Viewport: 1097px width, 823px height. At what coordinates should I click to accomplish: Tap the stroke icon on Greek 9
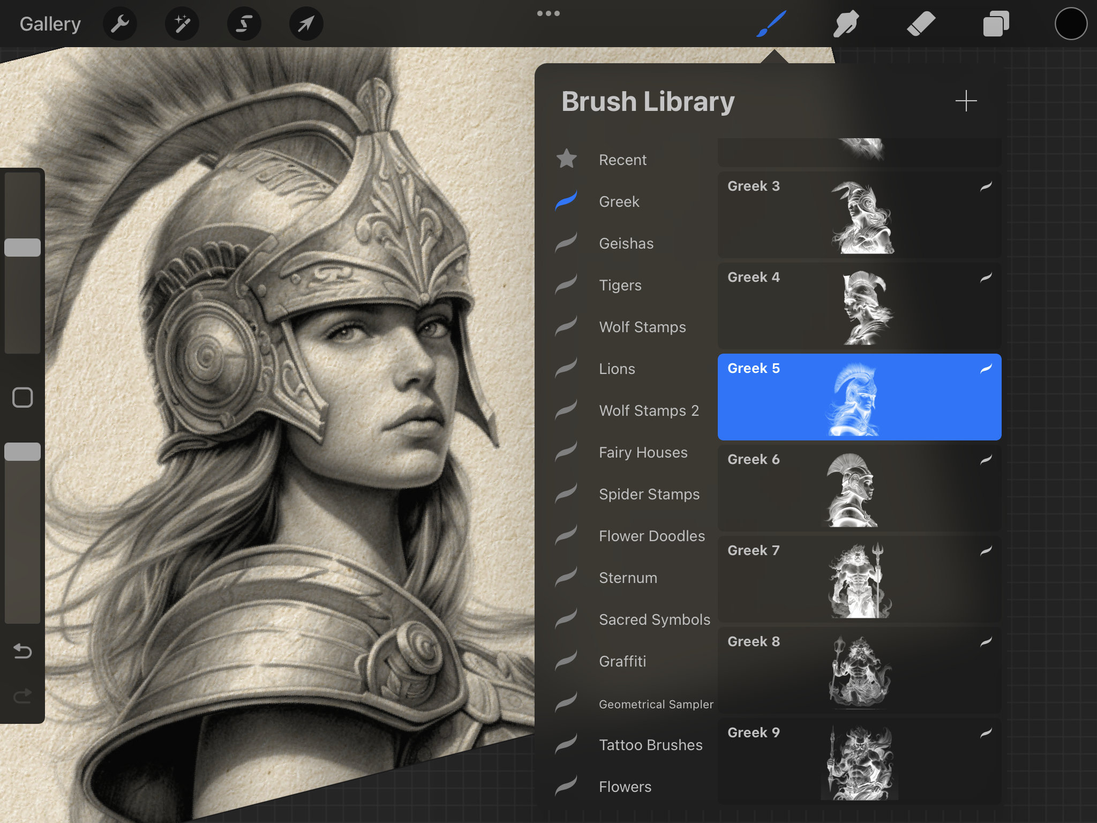(986, 732)
